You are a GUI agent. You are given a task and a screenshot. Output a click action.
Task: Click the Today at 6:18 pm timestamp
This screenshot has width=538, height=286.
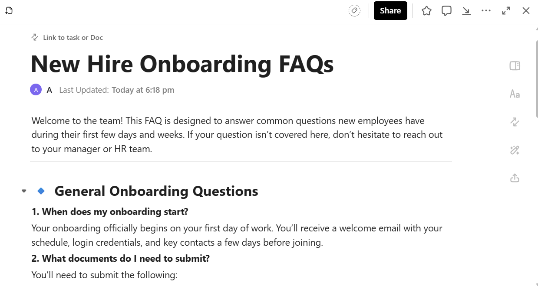[x=143, y=90]
